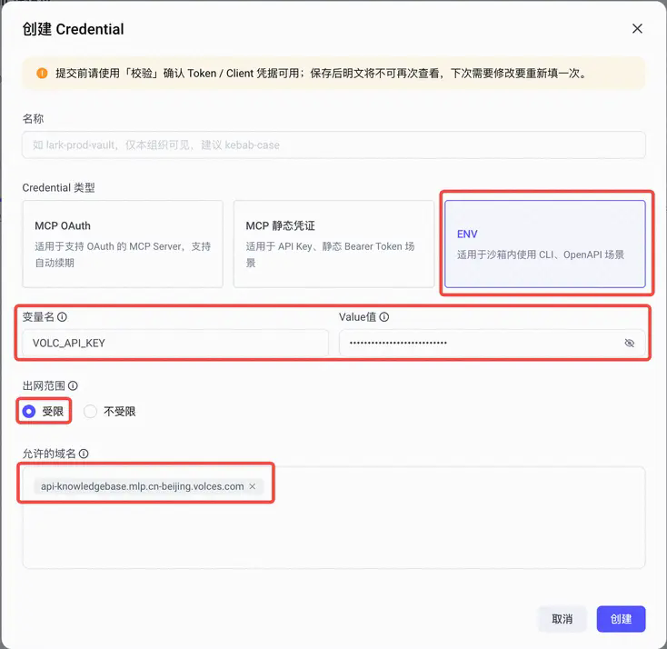Viewport: 667px width, 649px height.
Task: Close the 创建 Credential dialog
Action: click(x=637, y=28)
